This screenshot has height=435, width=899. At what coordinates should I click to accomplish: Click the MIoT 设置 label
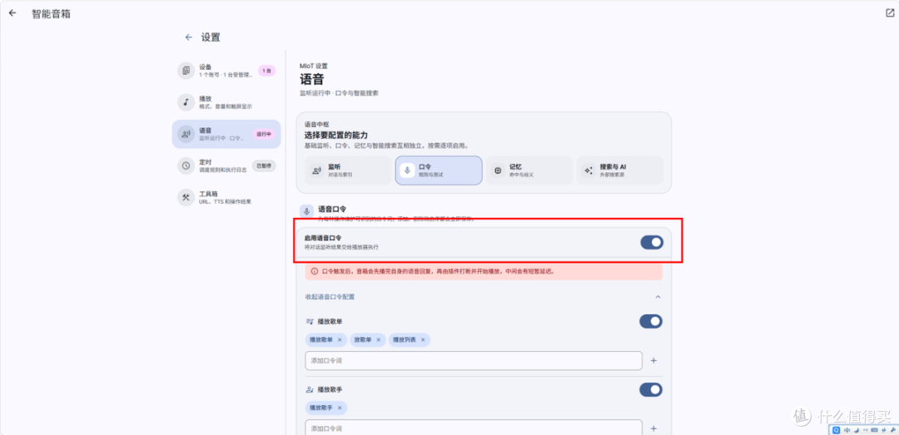(x=314, y=66)
